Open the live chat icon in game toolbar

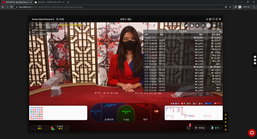(x=186, y=26)
